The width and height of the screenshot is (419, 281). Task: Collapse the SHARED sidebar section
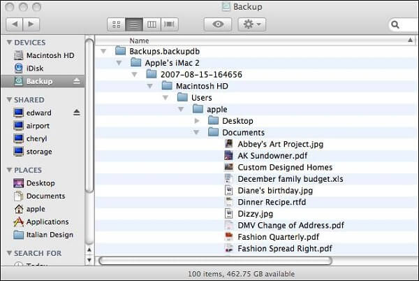click(9, 100)
